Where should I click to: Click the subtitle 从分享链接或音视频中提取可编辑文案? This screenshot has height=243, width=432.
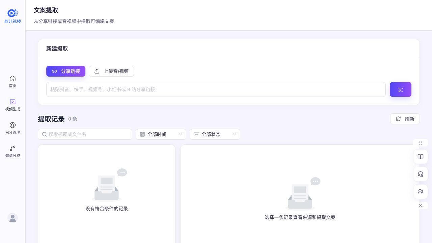[x=74, y=21]
